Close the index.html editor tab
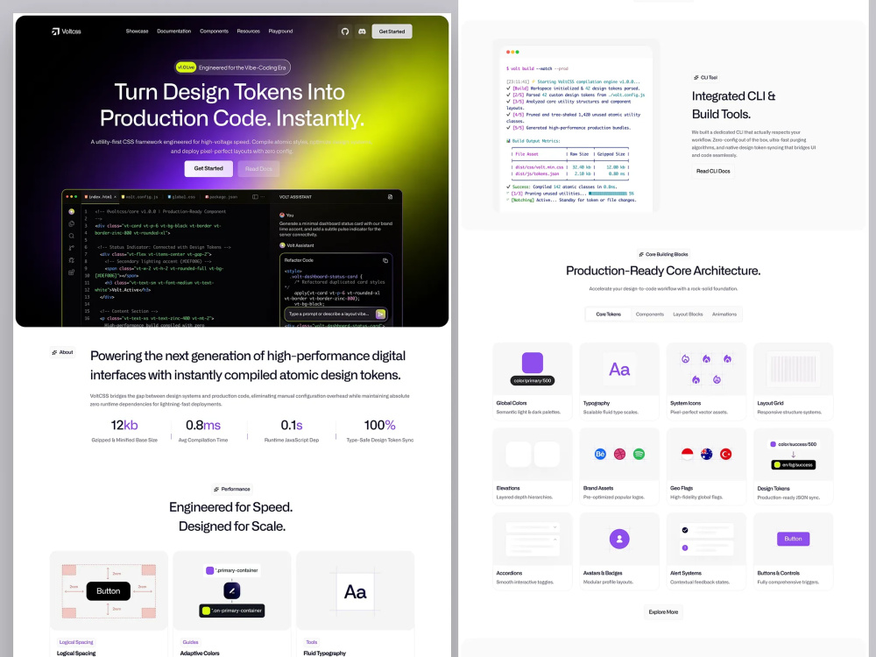The height and width of the screenshot is (657, 876). tap(115, 196)
